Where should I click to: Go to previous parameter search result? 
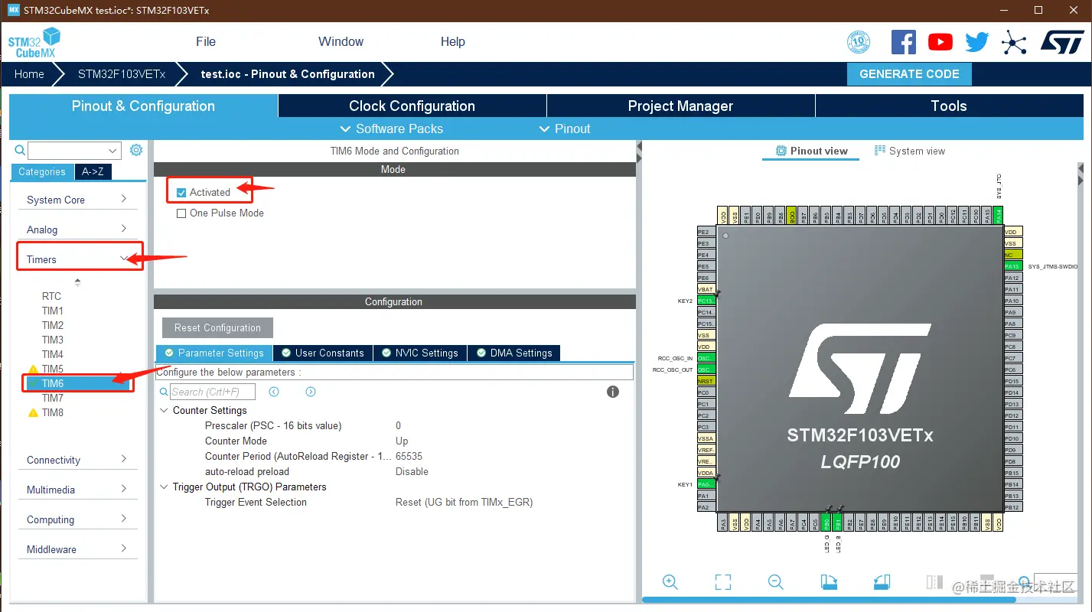pos(274,392)
